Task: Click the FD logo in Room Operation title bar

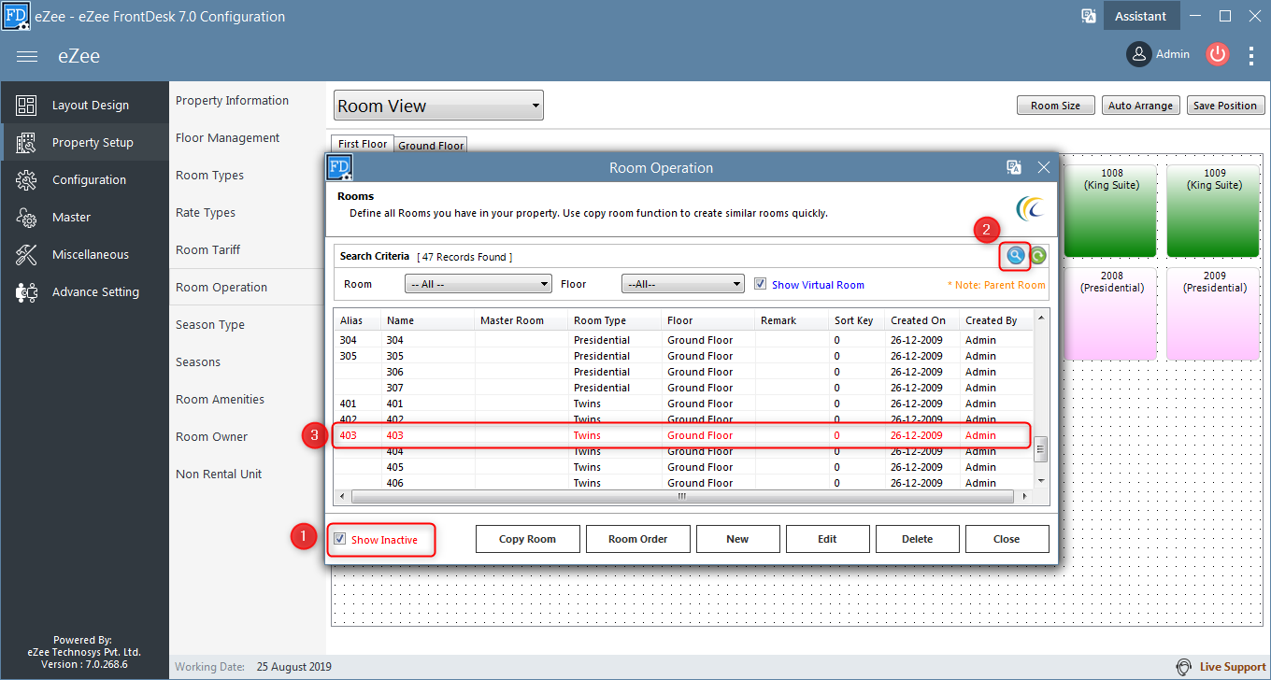Action: (x=339, y=168)
